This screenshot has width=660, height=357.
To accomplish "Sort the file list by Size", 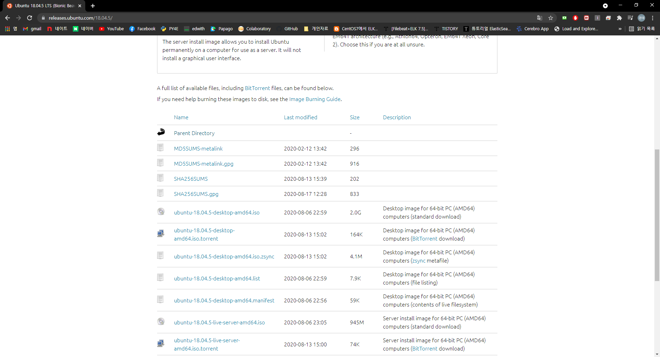I will point(355,118).
